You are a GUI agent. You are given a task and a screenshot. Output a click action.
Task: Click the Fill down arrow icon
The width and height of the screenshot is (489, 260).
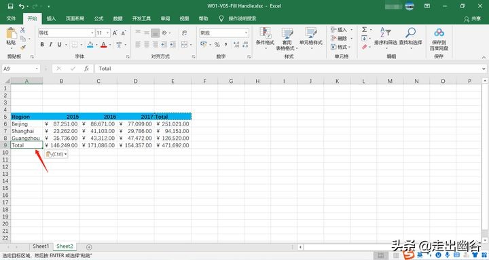364,38
